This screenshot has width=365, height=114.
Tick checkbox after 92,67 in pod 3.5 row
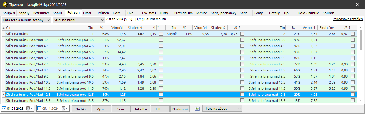161,40
